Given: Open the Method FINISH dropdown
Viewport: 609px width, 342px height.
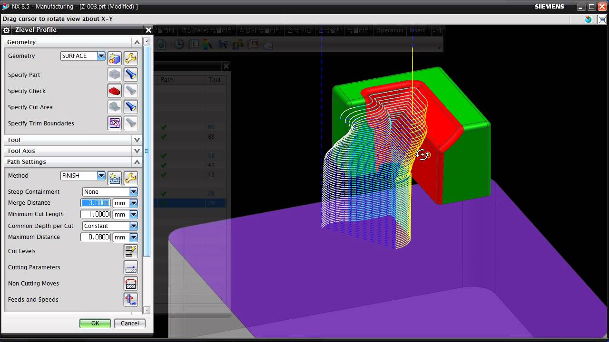Looking at the screenshot, I should point(101,176).
